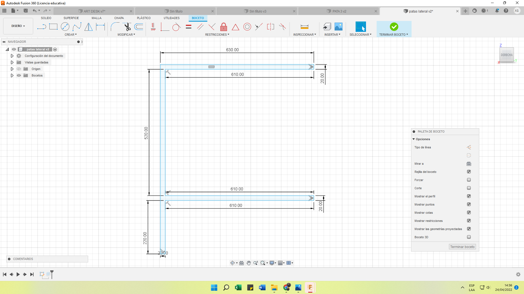Image resolution: width=524 pixels, height=294 pixels.
Task: Switch to ART DESK v7 document tab
Action: [x=94, y=11]
